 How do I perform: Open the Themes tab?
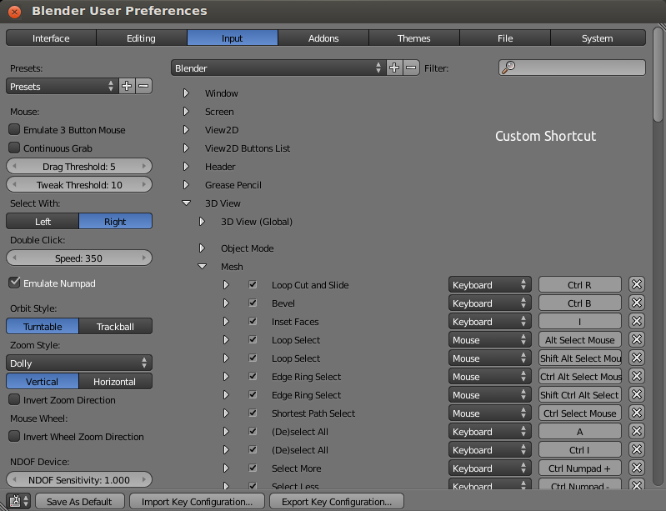click(x=414, y=38)
